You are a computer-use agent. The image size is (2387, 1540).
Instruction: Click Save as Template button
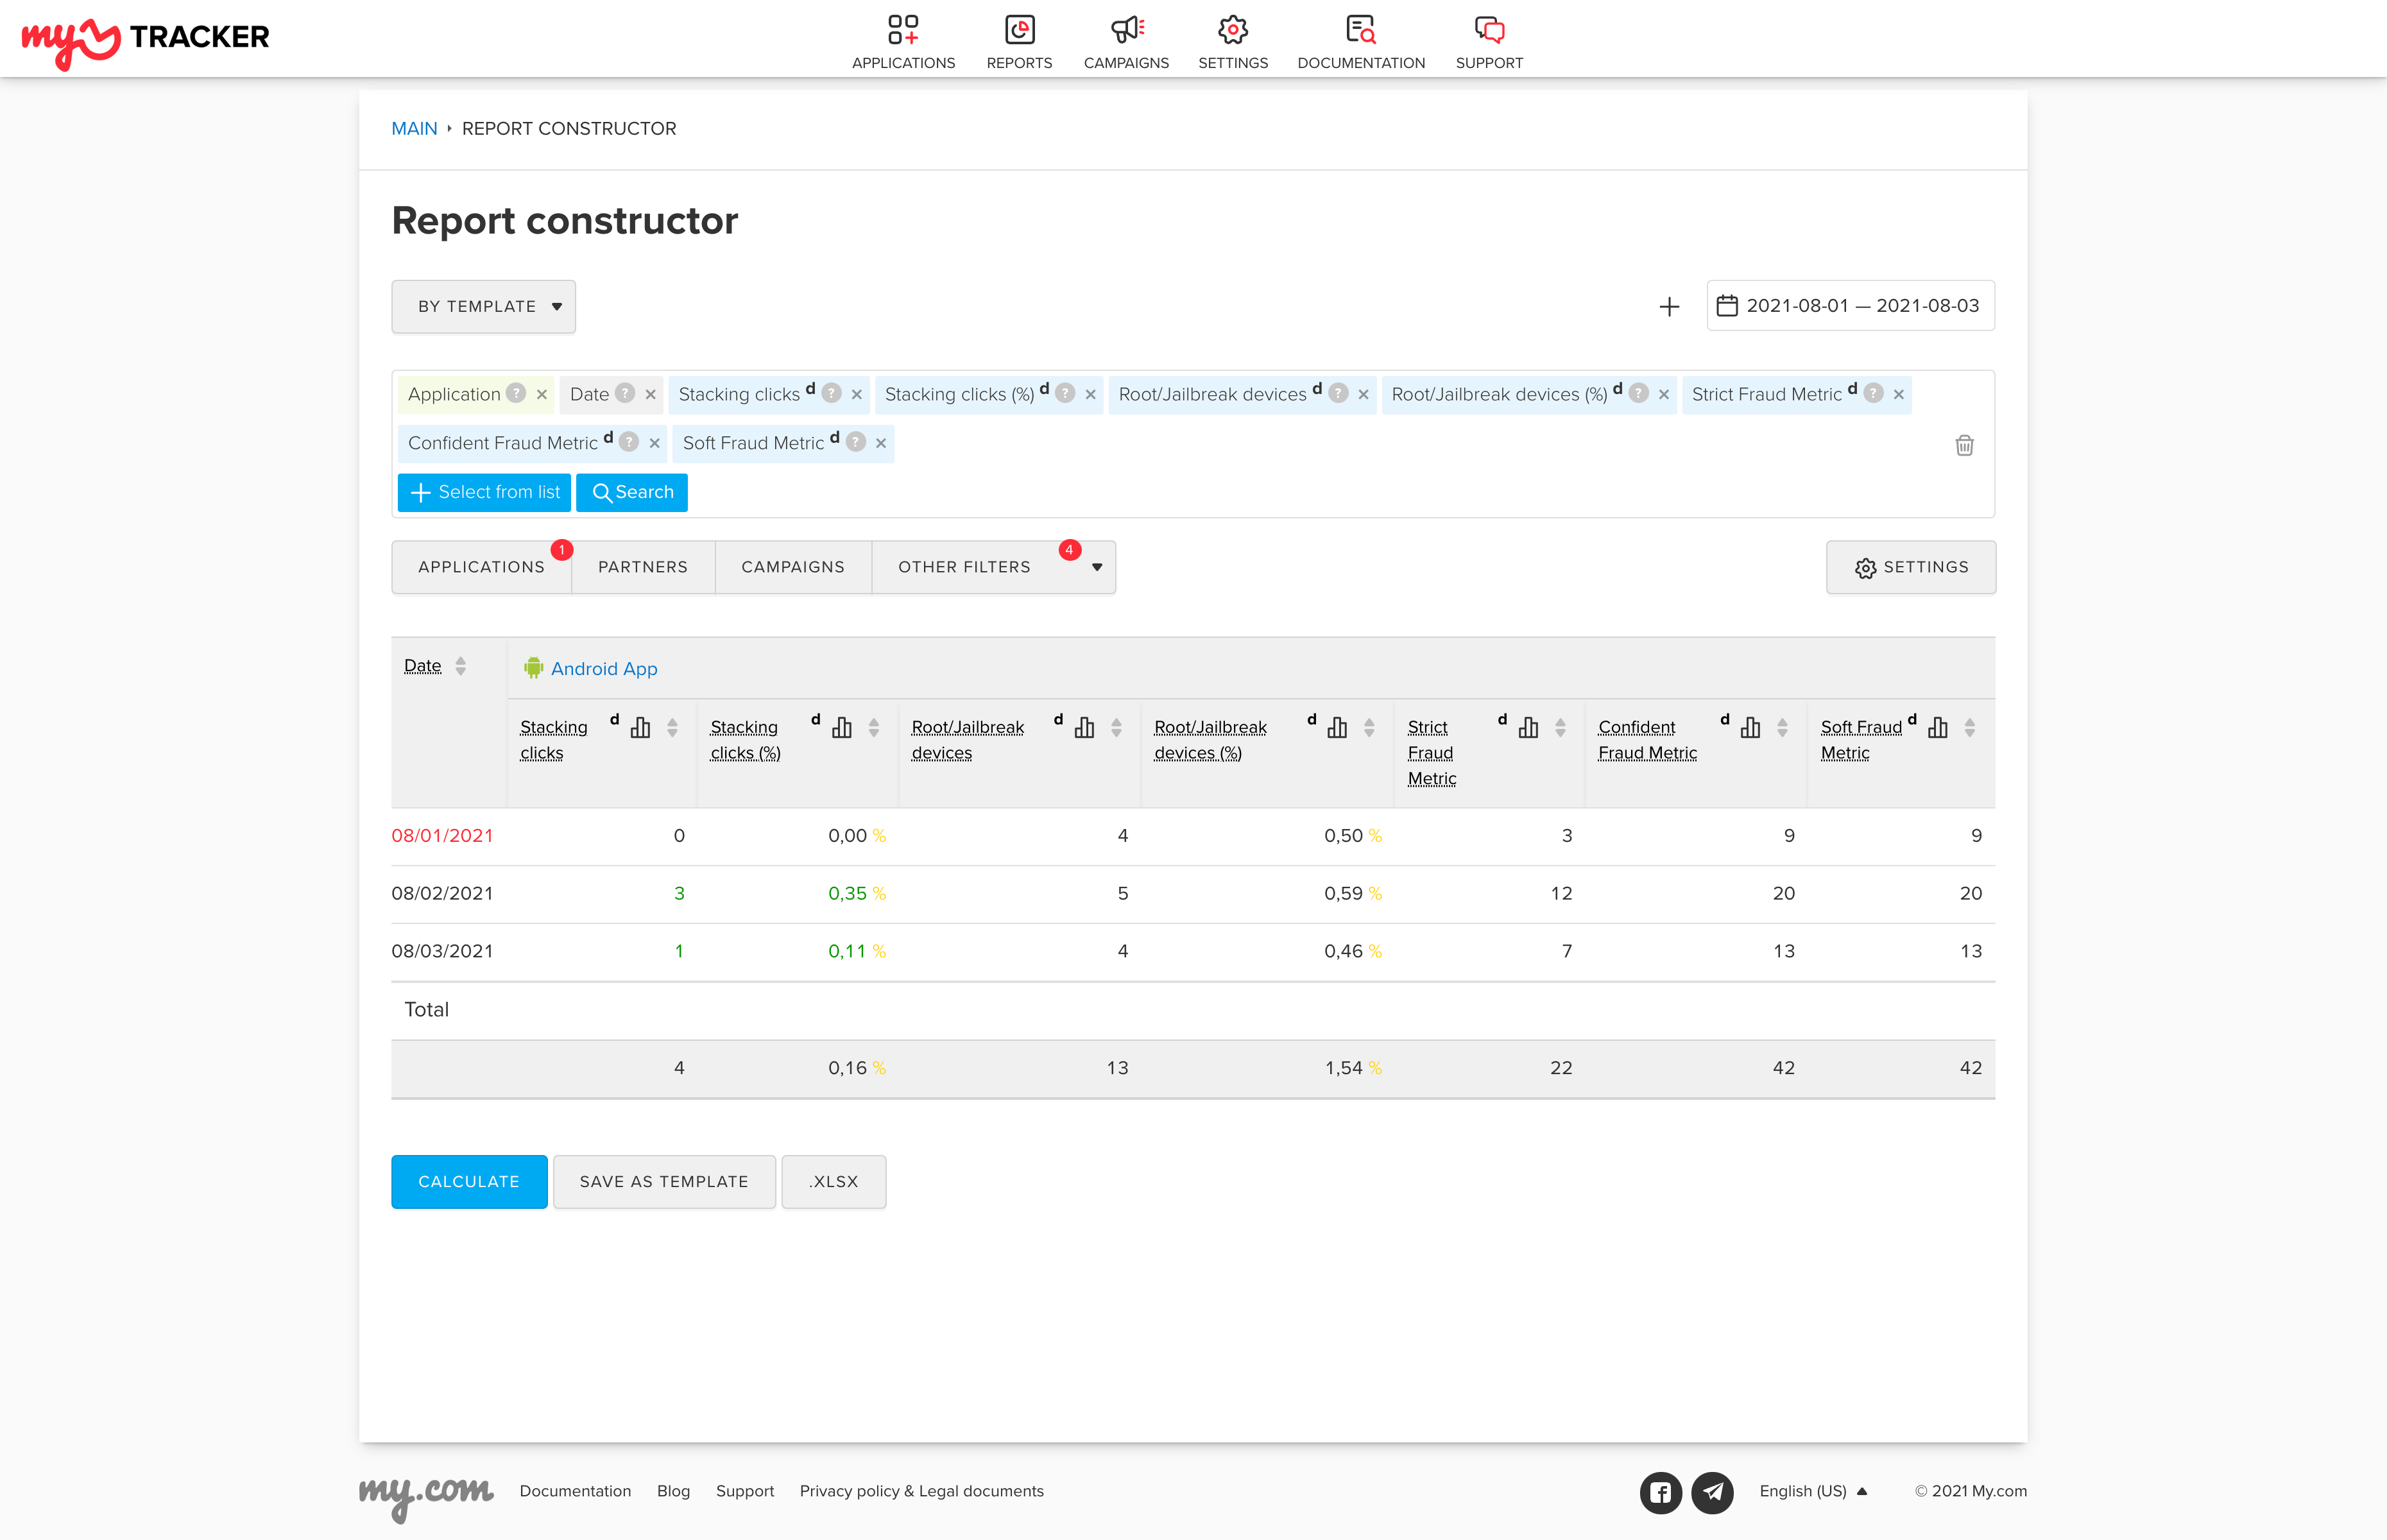point(664,1182)
